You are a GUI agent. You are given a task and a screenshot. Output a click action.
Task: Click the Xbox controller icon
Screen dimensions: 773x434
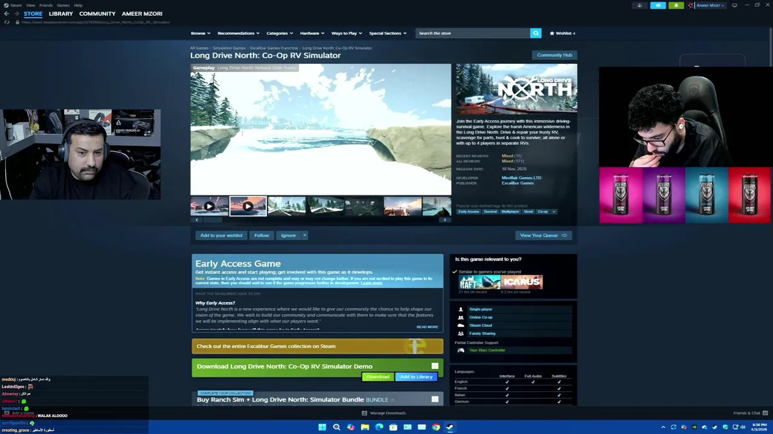461,350
